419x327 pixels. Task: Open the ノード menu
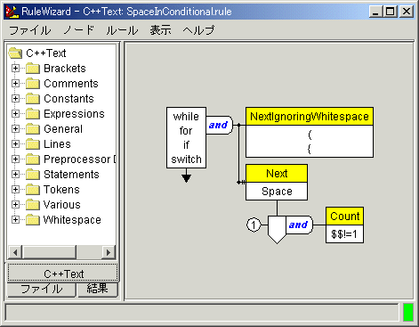click(79, 30)
